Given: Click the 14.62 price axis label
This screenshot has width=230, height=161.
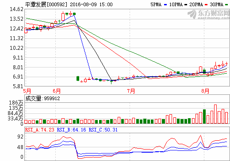Looking at the screenshot, I should [16, 9].
